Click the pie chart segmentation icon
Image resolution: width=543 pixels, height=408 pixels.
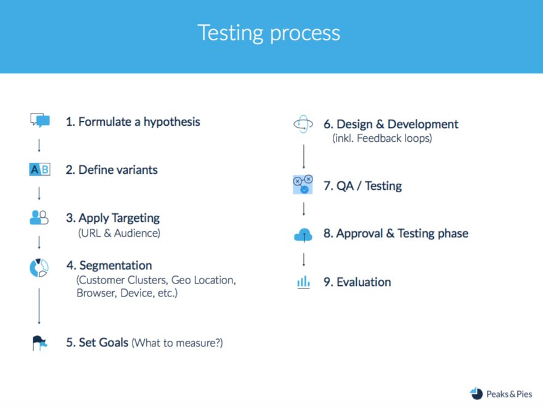(39, 267)
